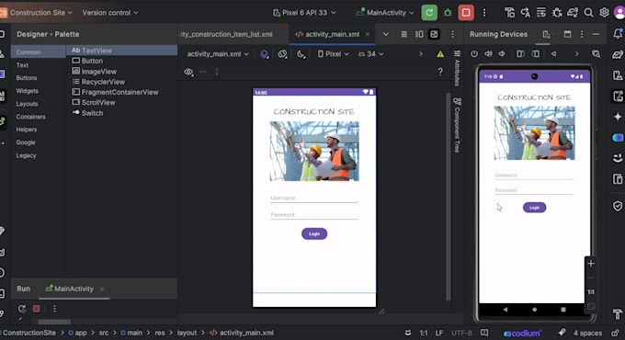Click the emulator power button
625x340 pixels.
[474, 53]
